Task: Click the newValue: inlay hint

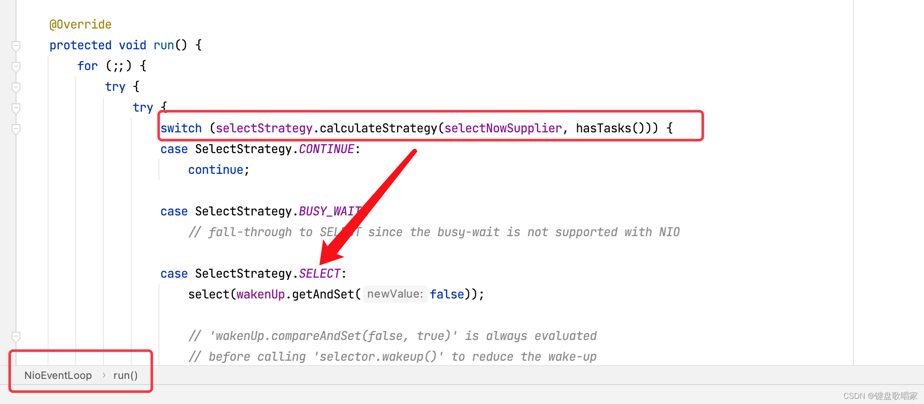Action: [395, 295]
